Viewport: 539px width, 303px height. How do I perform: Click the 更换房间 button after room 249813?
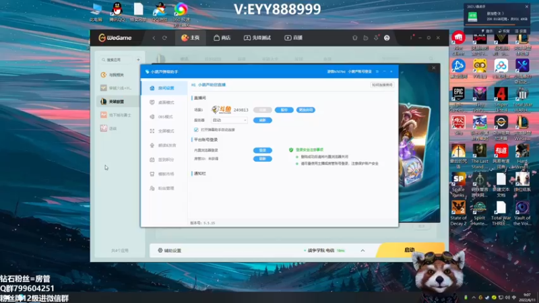[x=306, y=110]
